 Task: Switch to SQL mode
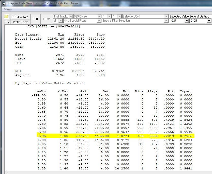click(36, 19)
